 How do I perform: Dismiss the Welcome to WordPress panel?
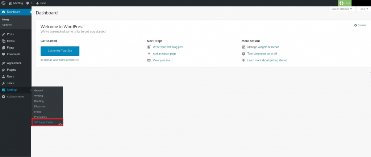tap(362, 25)
